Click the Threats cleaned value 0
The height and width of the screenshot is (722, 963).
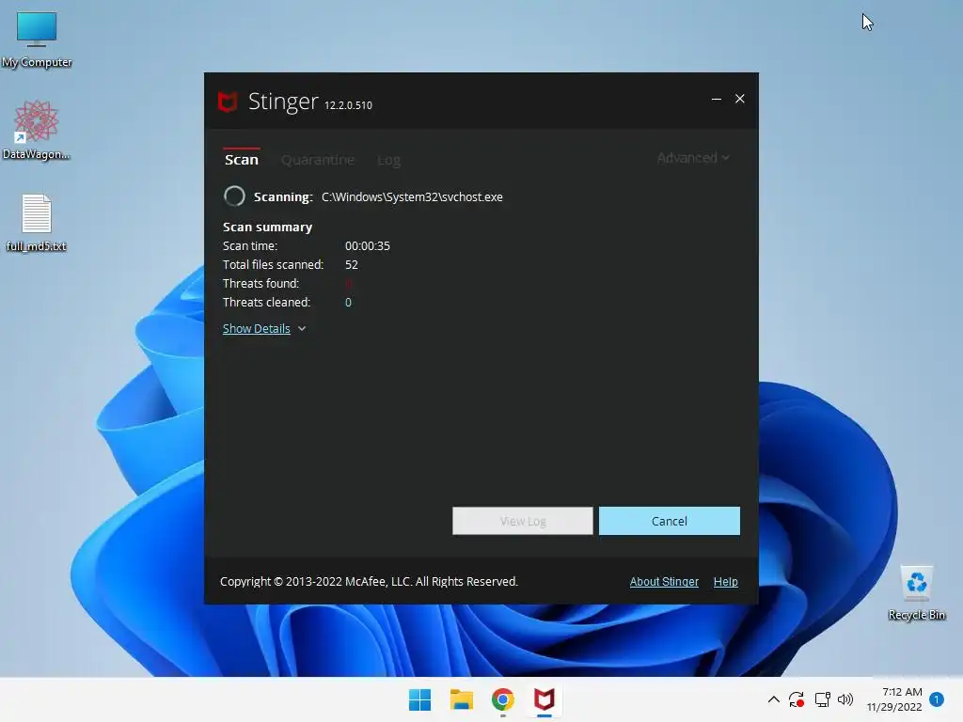pyautogui.click(x=348, y=302)
